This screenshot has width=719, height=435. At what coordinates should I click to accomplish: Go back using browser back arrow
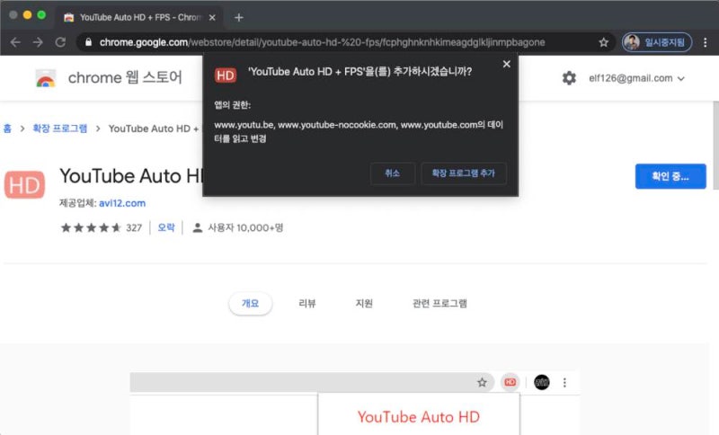click(x=15, y=42)
